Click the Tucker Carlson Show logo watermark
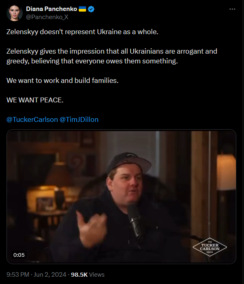 [209, 247]
